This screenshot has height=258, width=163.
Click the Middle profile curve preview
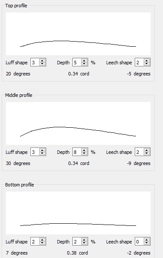pyautogui.click(x=78, y=123)
